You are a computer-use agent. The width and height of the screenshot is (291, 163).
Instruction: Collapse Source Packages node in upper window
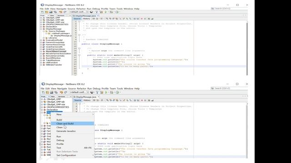(44, 31)
